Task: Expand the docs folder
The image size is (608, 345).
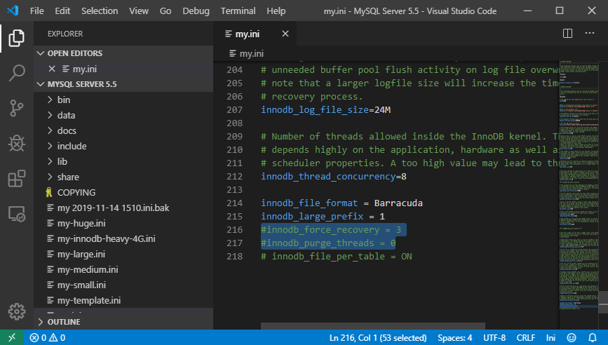Action: (x=50, y=130)
